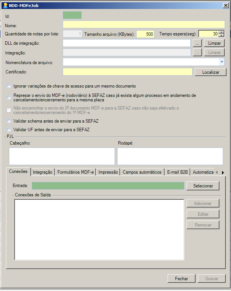
Task: Enable Ignorar variações de chave de acesso
Action: click(x=9, y=86)
